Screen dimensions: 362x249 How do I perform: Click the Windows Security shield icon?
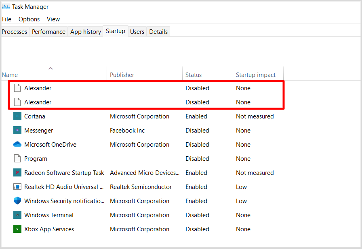(17, 201)
